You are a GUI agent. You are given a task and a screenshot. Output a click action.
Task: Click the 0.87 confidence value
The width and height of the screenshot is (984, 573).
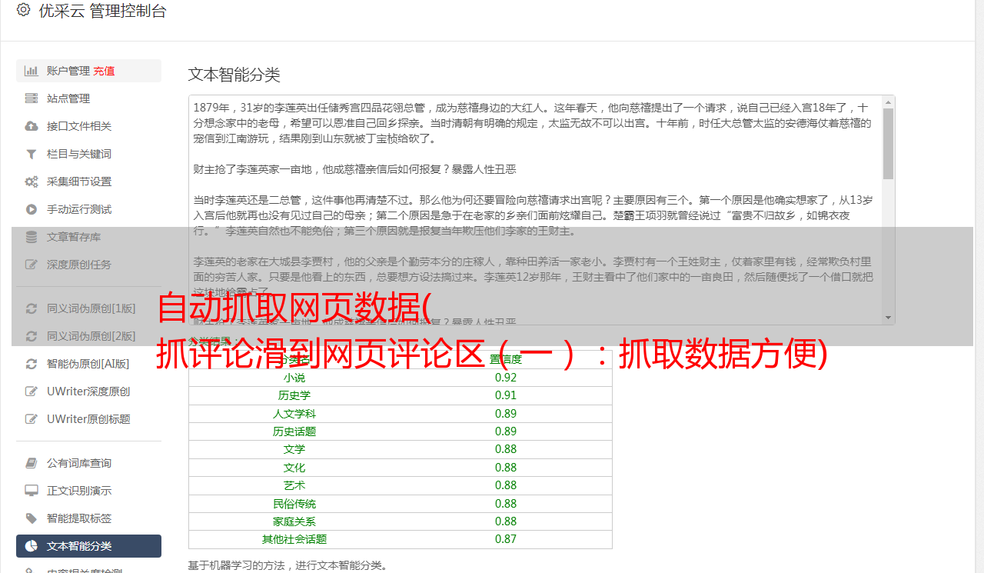click(506, 539)
